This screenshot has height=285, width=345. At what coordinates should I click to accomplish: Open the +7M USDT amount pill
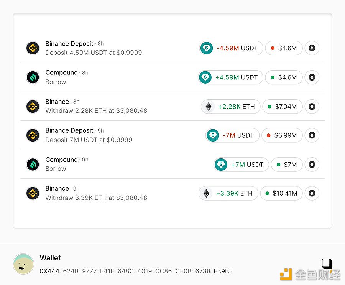tap(241, 164)
